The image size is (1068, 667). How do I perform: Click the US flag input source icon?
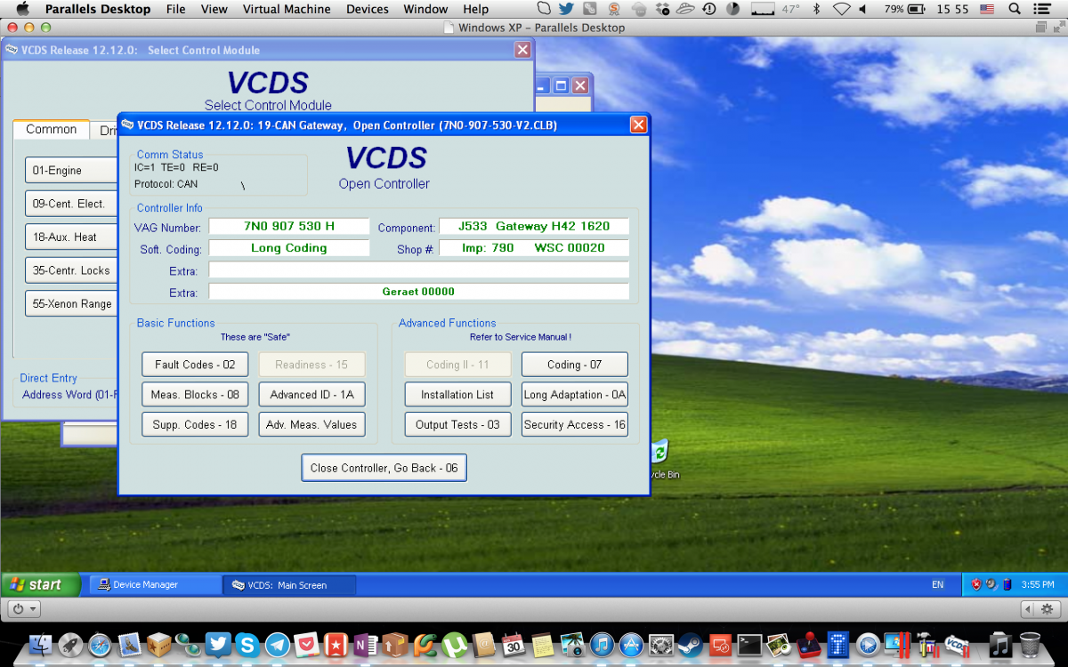click(x=987, y=9)
